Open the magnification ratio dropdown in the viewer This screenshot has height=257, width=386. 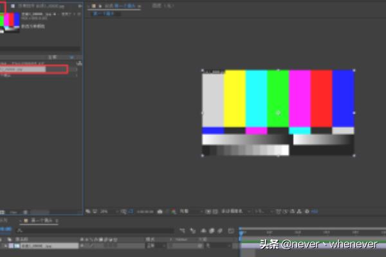tap(106, 211)
